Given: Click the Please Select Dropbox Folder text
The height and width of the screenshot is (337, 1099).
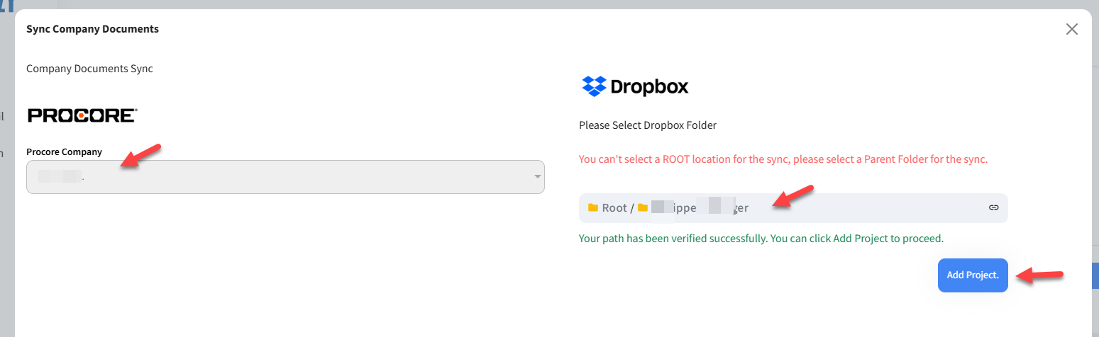Looking at the screenshot, I should tap(648, 125).
